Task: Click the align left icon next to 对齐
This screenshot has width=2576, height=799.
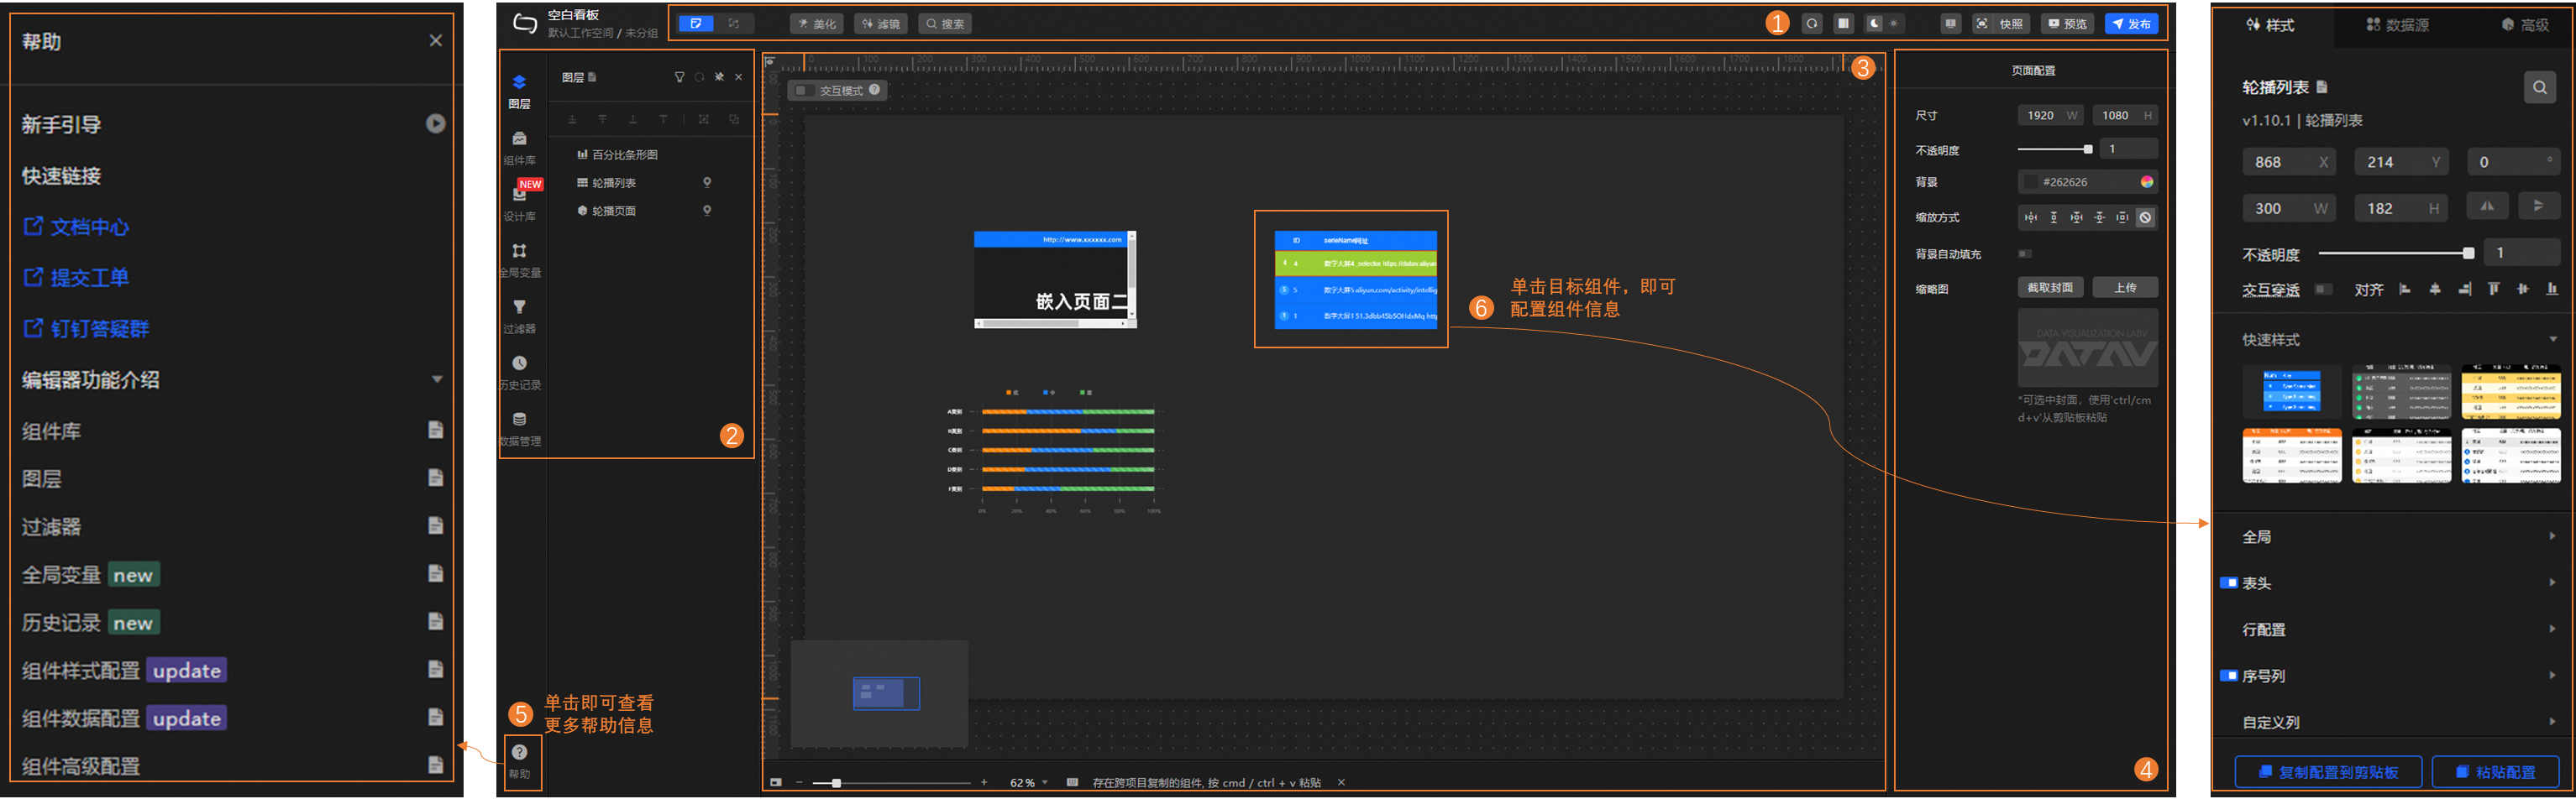Action: point(2405,290)
